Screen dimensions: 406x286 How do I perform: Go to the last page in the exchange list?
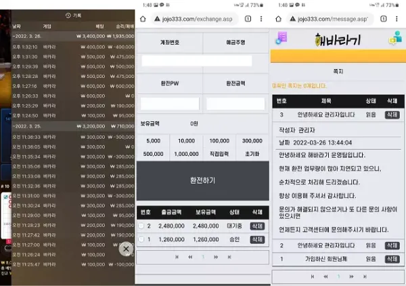pyautogui.click(x=229, y=257)
